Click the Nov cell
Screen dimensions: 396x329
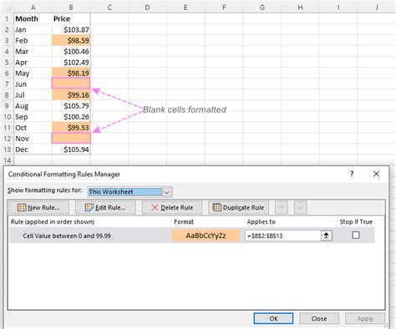tap(33, 139)
